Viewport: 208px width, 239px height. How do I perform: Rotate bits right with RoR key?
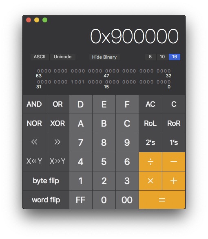tap(174, 123)
